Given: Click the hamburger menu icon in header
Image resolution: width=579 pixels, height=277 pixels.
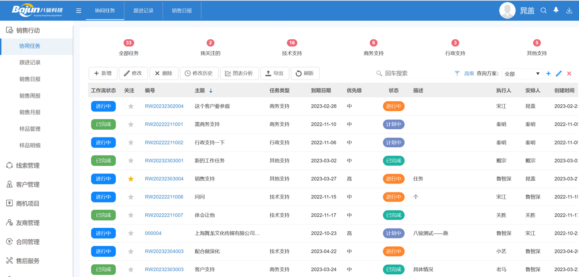Looking at the screenshot, I should [79, 11].
